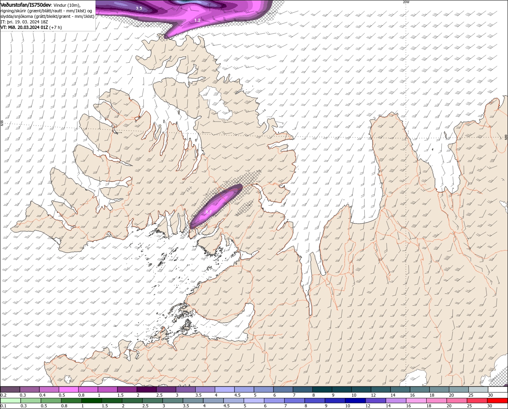The width and height of the screenshot is (508, 409).
Task: Click the 0.7 label inside the pink band
Action: (x=208, y=212)
